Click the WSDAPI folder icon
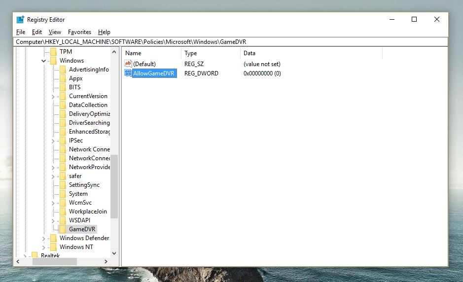 [x=63, y=220]
